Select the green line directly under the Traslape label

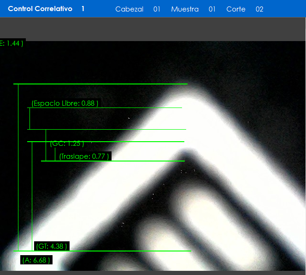113,161
